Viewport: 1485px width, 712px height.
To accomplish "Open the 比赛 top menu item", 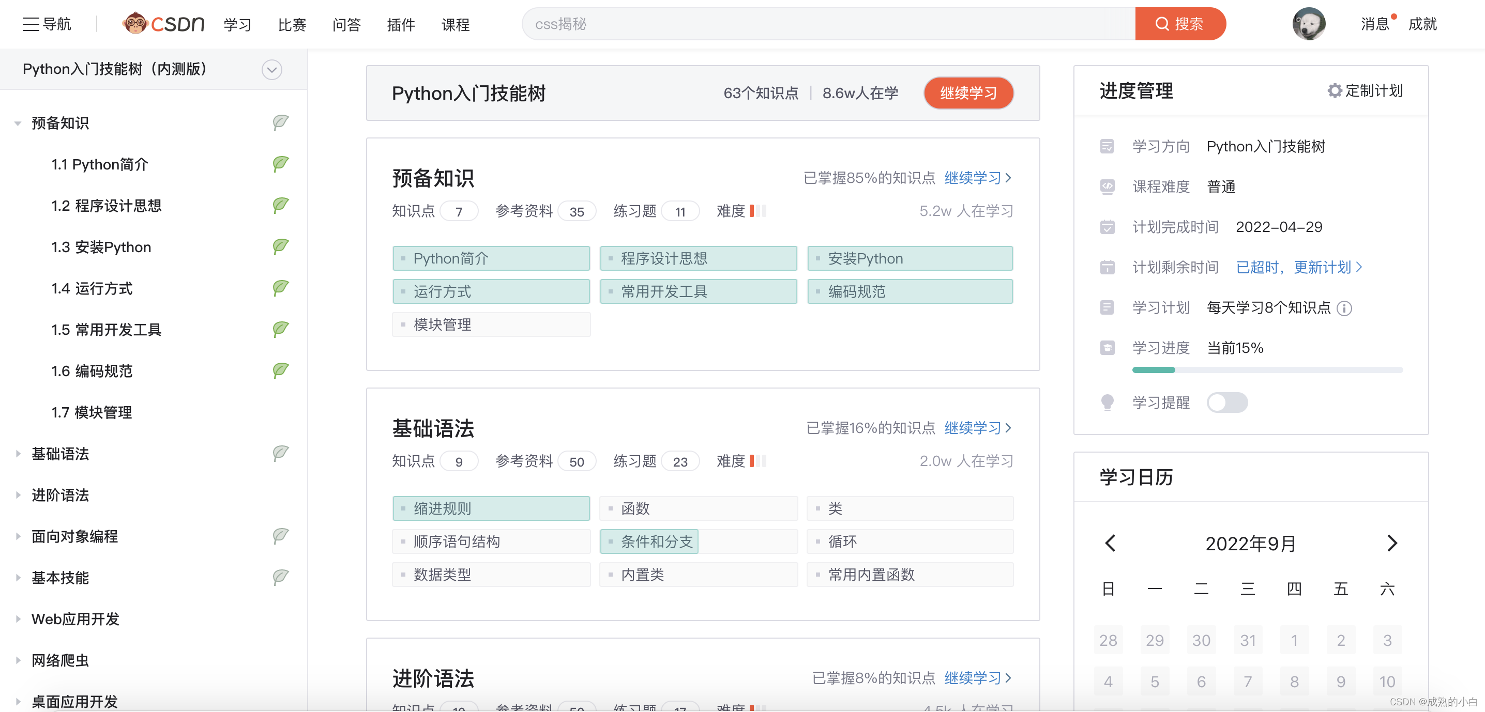I will click(292, 24).
